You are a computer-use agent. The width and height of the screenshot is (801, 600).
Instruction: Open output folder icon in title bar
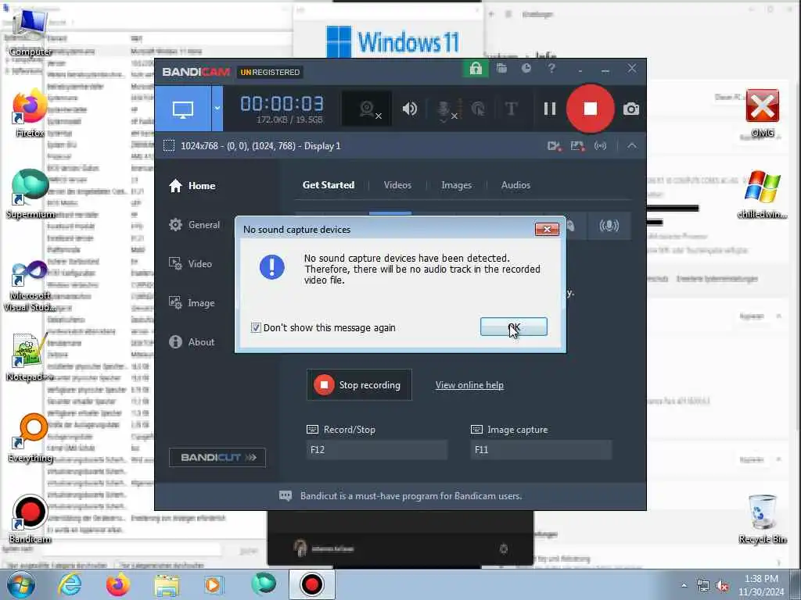click(x=501, y=69)
